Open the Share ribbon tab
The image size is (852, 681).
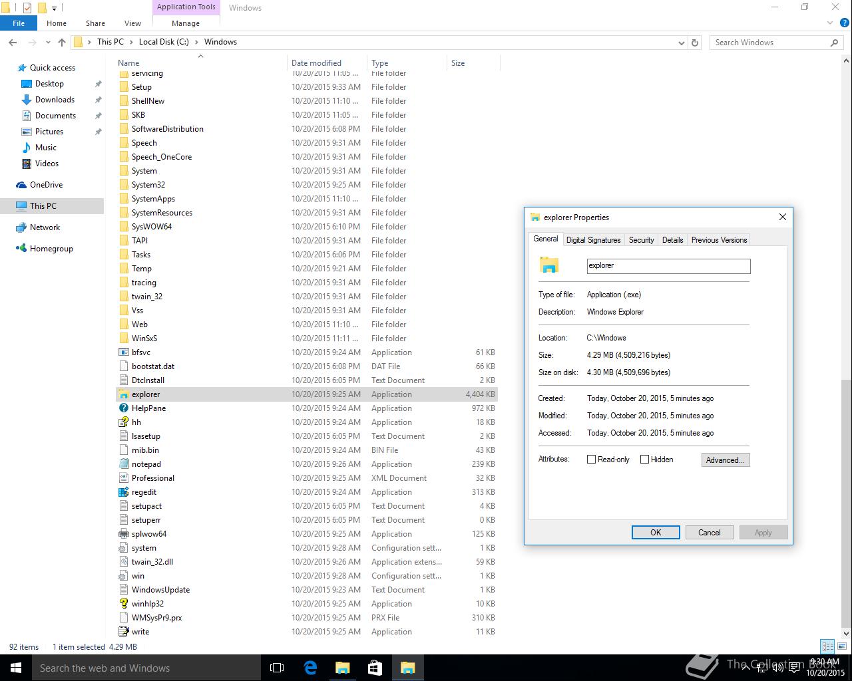click(x=95, y=23)
